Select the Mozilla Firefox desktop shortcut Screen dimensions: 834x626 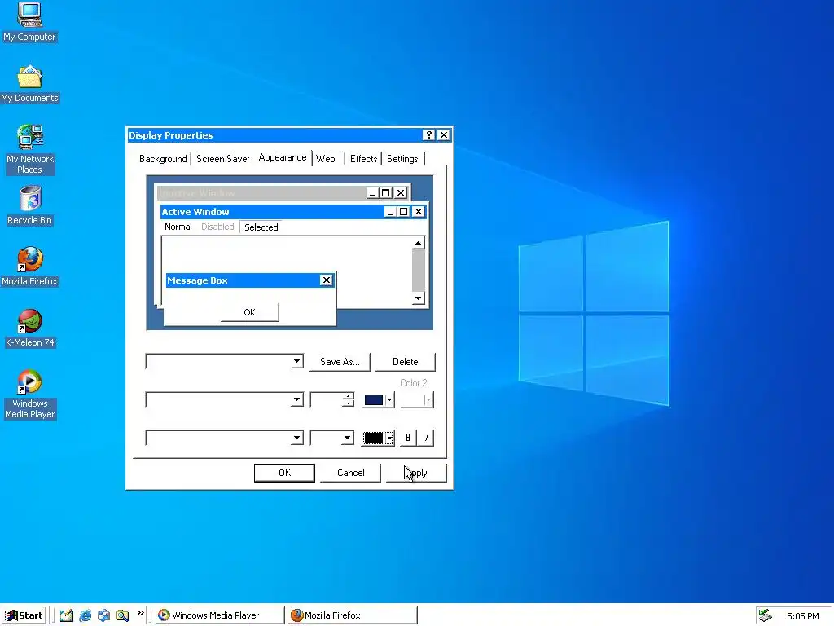(29, 267)
